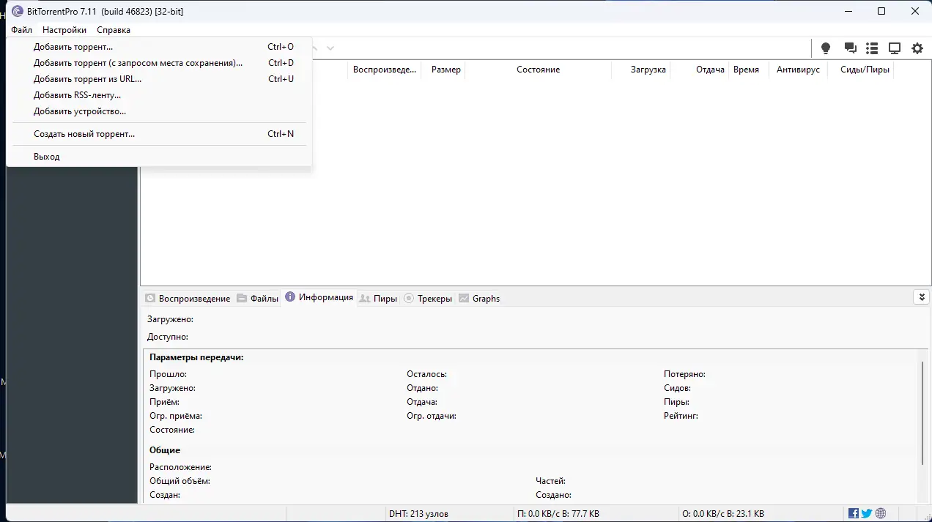Maximize the BitTorrentPro window
The image size is (932, 522).
click(881, 11)
